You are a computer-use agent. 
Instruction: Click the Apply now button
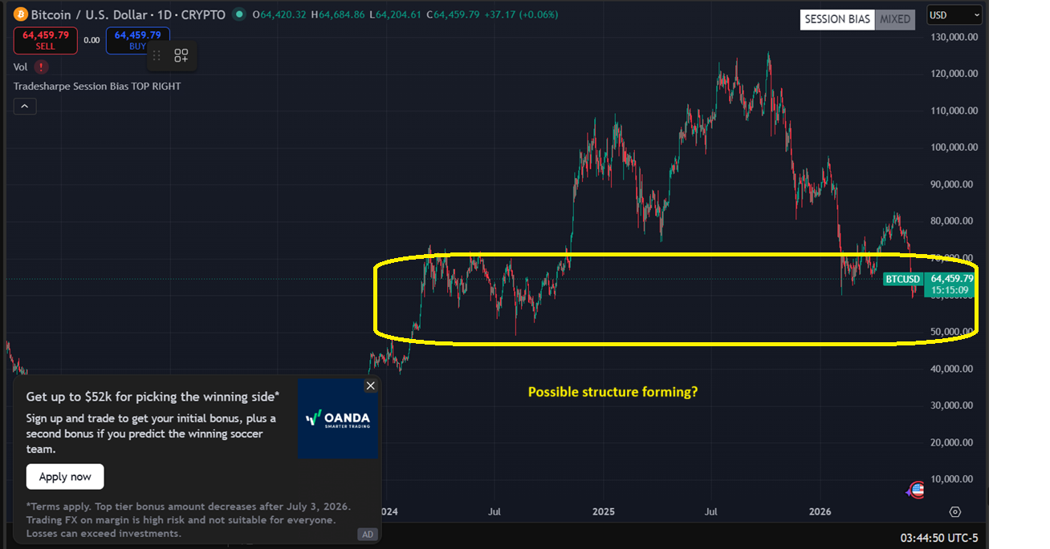click(x=65, y=477)
